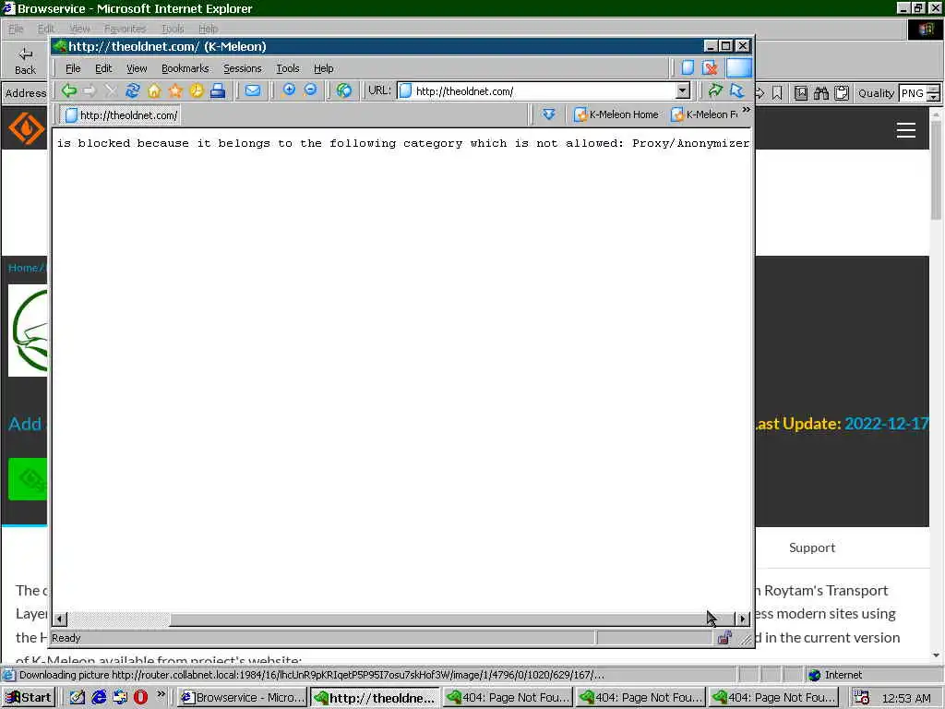The image size is (945, 709).
Task: Launch Internet Explorer from quick launch
Action: coord(99,697)
